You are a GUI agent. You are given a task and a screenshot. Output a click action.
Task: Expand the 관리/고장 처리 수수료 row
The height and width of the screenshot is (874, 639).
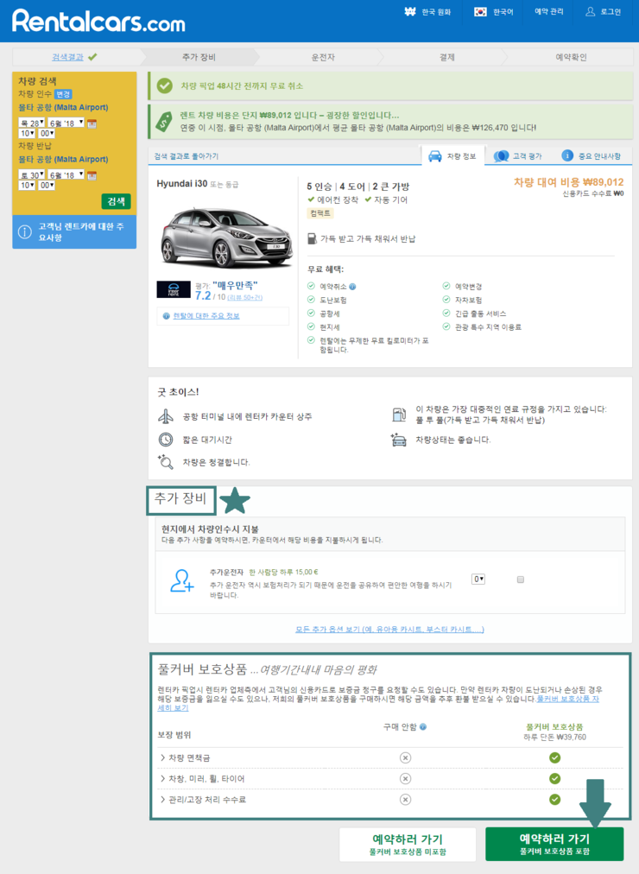click(x=203, y=800)
